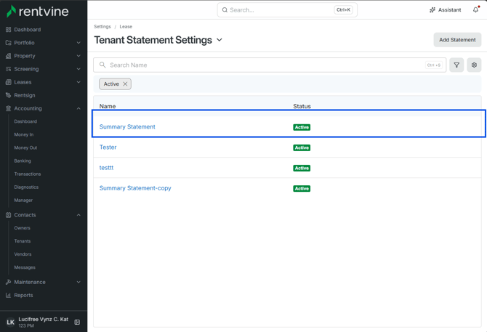Open Vendors under Contacts
This screenshot has width=487, height=332.
[23, 254]
